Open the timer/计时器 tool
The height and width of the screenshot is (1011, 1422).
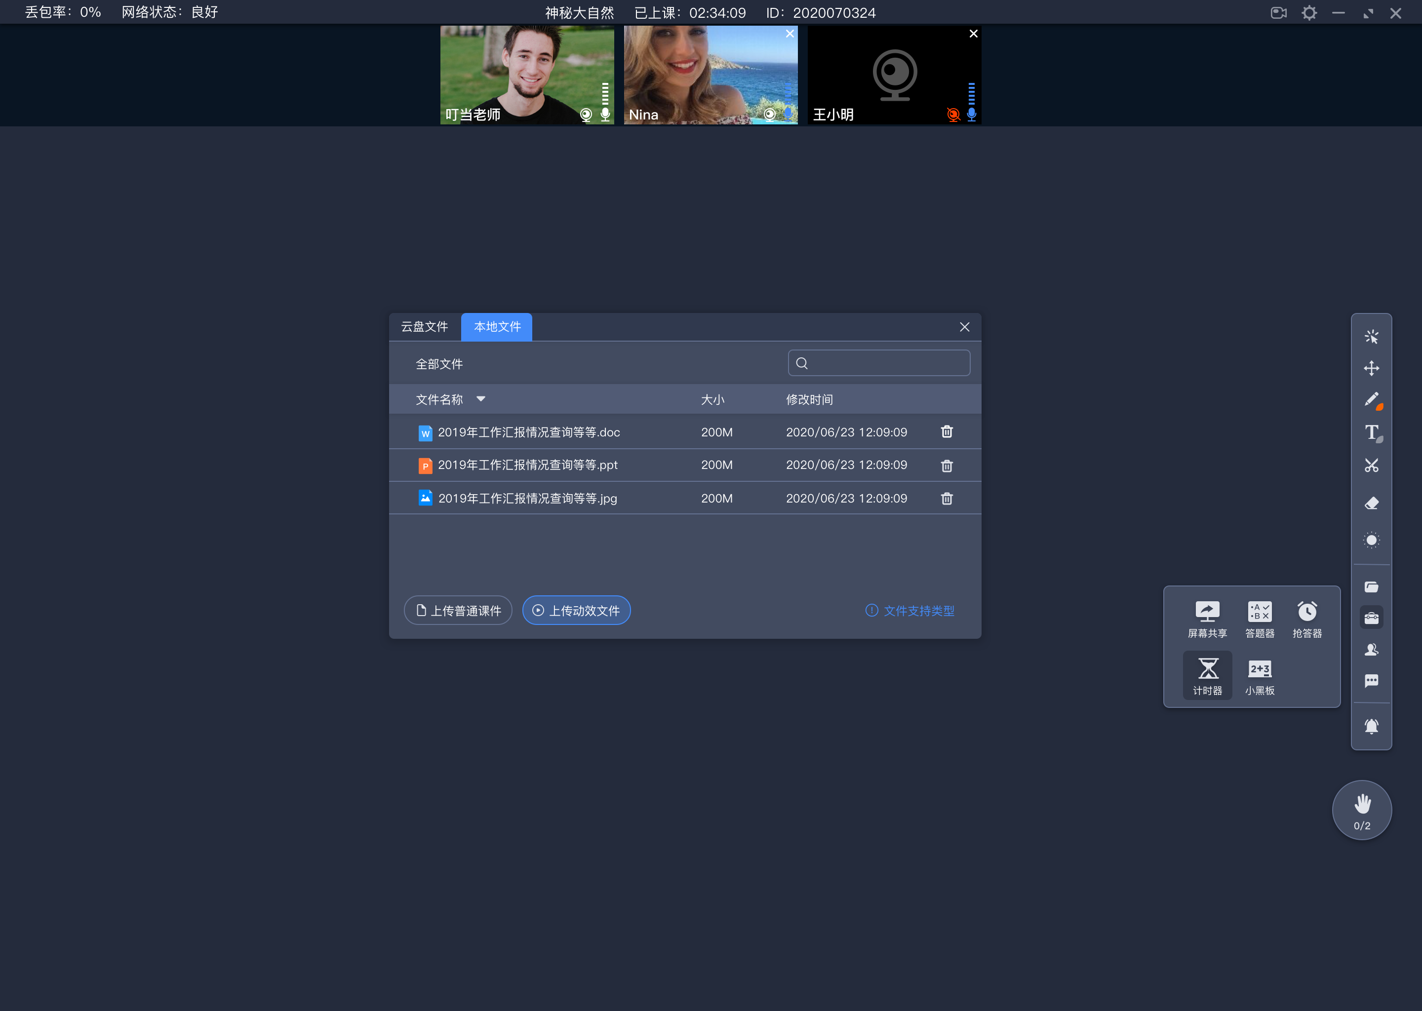(1205, 672)
